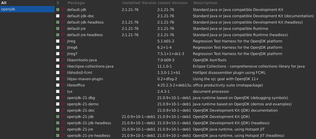Click the Debian swirl icon beside jtreg7
This screenshot has height=139, width=316.
coord(63,54)
